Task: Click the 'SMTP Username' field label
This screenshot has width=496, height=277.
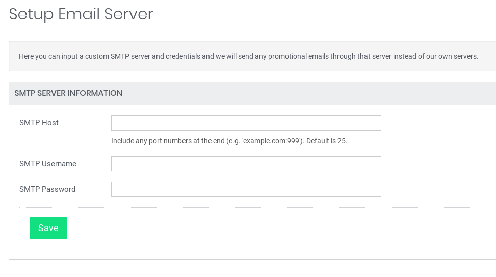Action: 48,164
